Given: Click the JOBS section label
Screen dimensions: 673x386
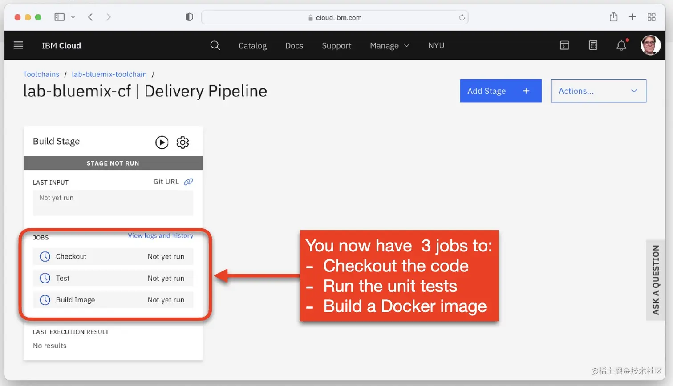Looking at the screenshot, I should point(41,238).
